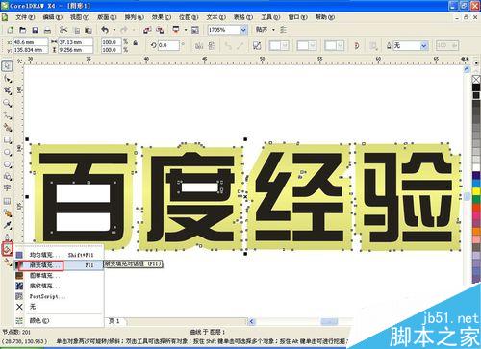Open the outline width 无 dropdown
This screenshot has height=349, width=481.
[x=424, y=46]
